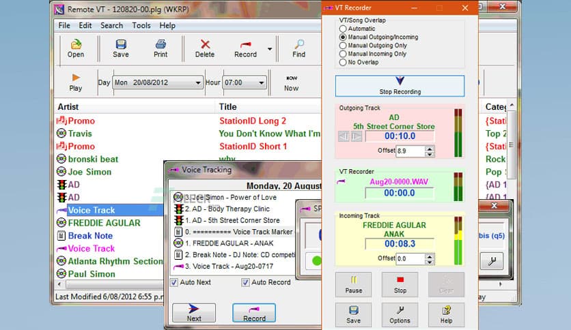The width and height of the screenshot is (571, 330).
Task: Click the green round button in SP window
Action: coord(316,260)
